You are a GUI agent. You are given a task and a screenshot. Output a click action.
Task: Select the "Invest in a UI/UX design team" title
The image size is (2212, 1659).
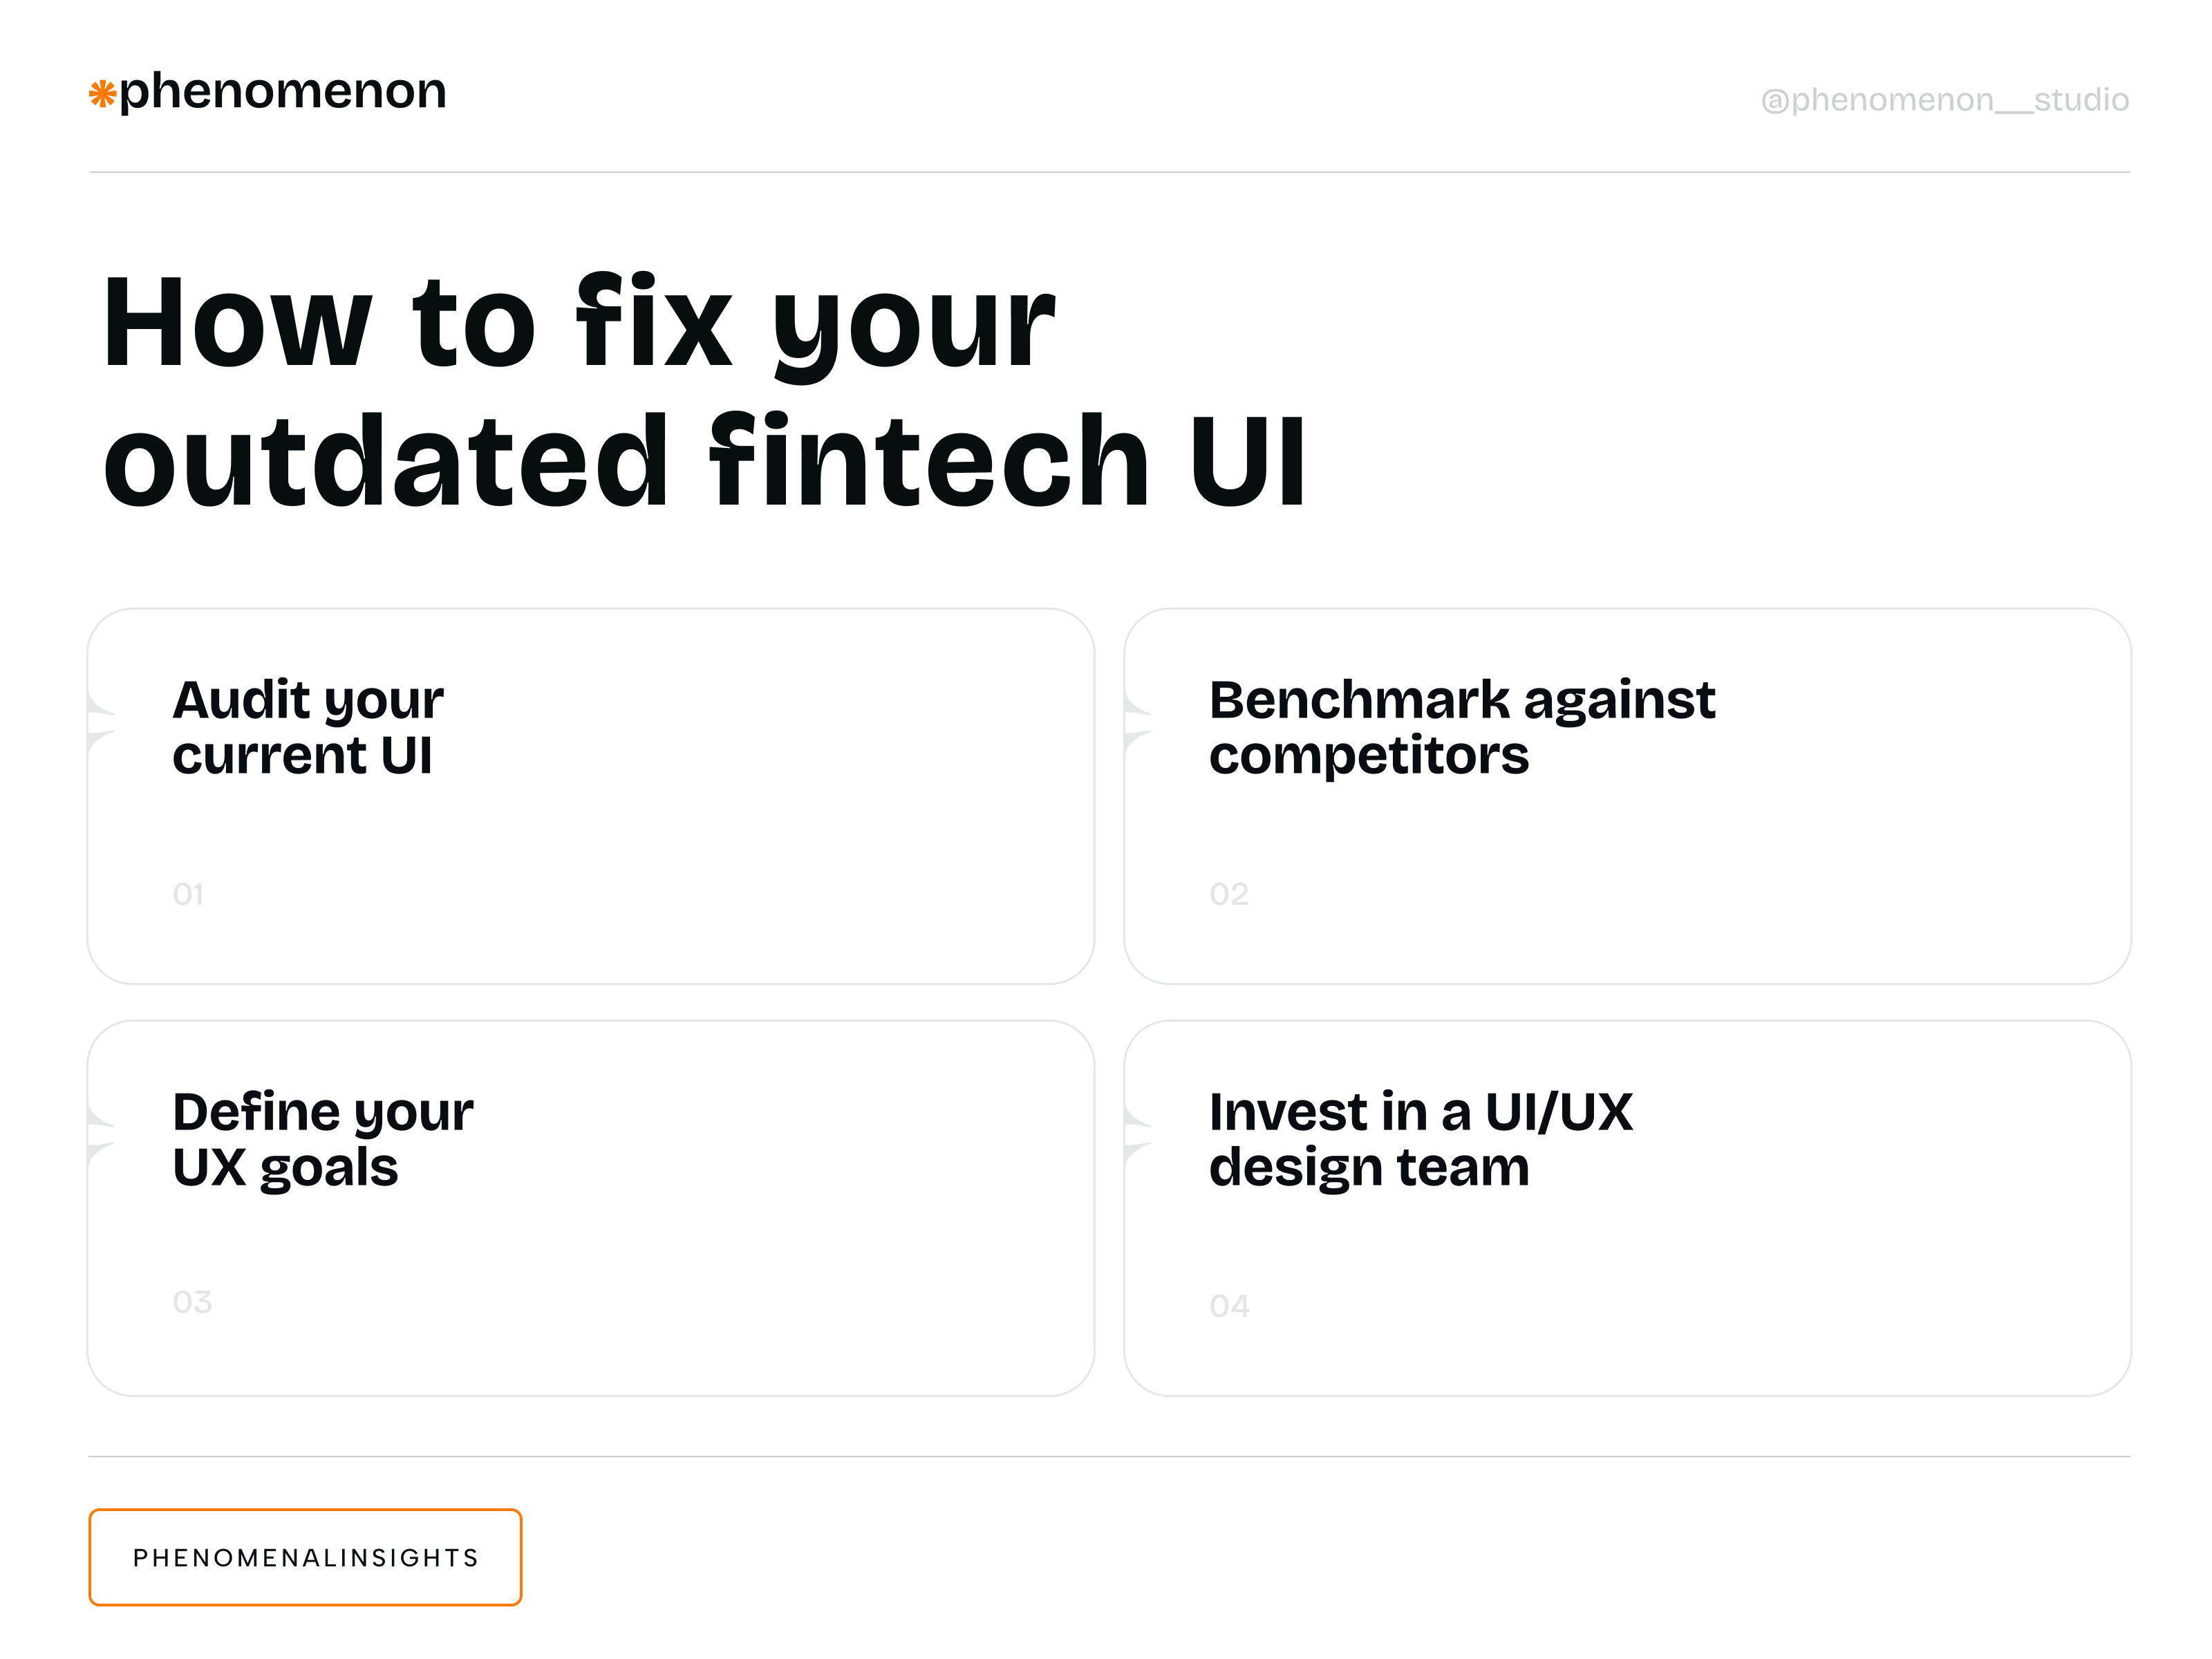(1420, 1139)
